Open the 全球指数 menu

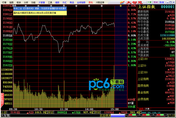click(x=81, y=2)
